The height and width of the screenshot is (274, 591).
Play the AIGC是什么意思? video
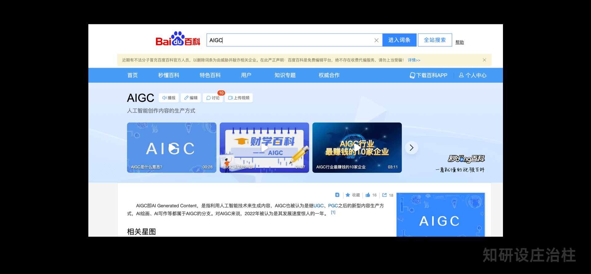click(x=172, y=148)
